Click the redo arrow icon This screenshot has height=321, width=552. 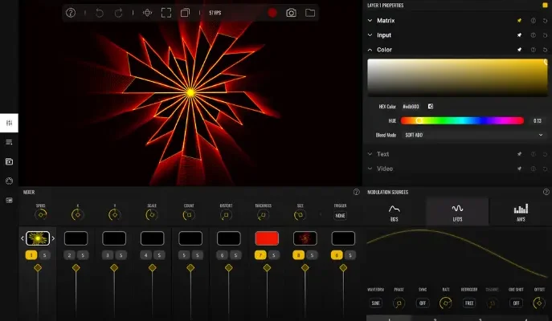point(119,13)
